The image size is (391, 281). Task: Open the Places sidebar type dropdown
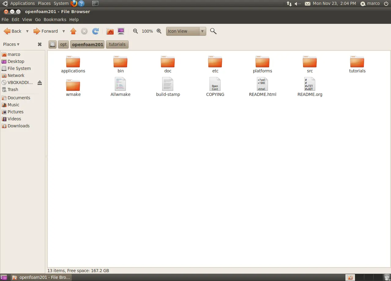click(11, 44)
